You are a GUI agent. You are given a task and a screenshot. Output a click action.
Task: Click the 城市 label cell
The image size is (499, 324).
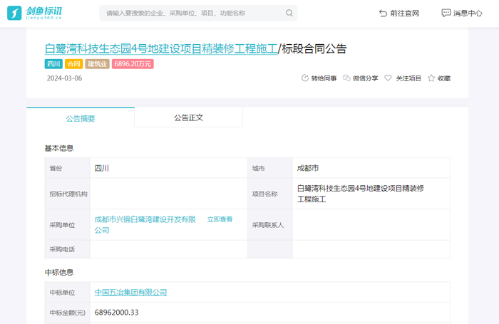270,168
